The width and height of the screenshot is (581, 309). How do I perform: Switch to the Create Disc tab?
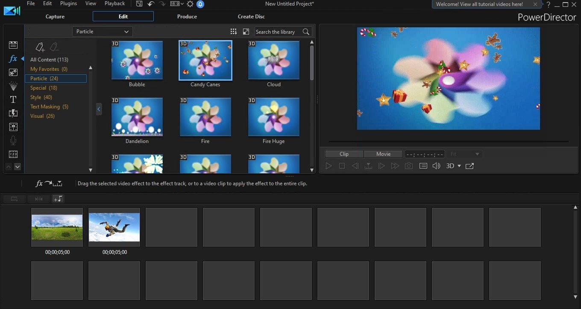point(251,17)
